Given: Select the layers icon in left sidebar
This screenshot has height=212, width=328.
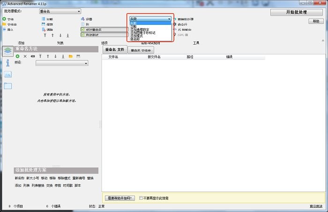Looking at the screenshot, I should tap(8, 51).
